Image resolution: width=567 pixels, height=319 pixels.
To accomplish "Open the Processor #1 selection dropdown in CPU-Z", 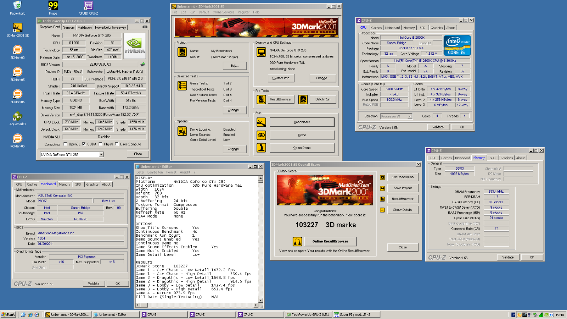I will [x=410, y=116].
